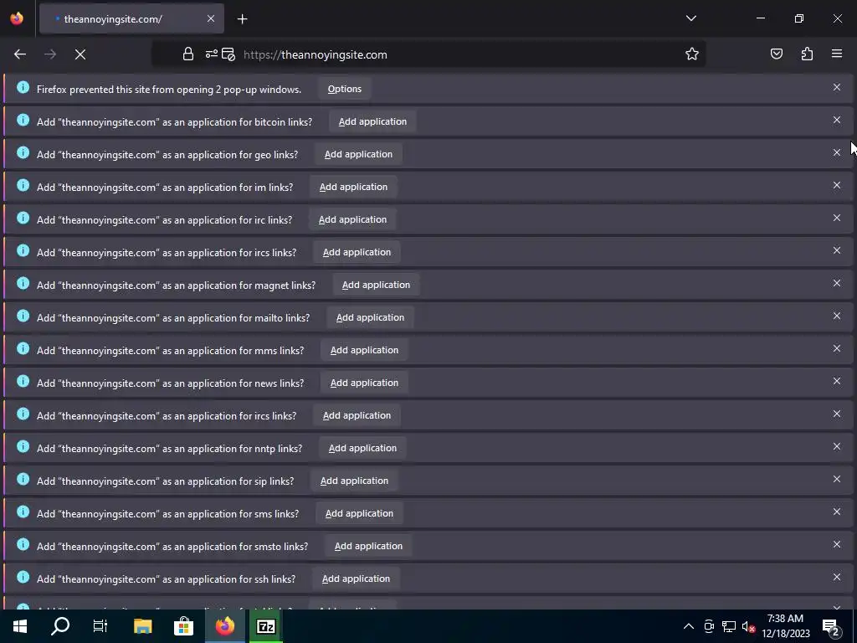The height and width of the screenshot is (643, 857).
Task: Show site security lock information
Action: [188, 54]
